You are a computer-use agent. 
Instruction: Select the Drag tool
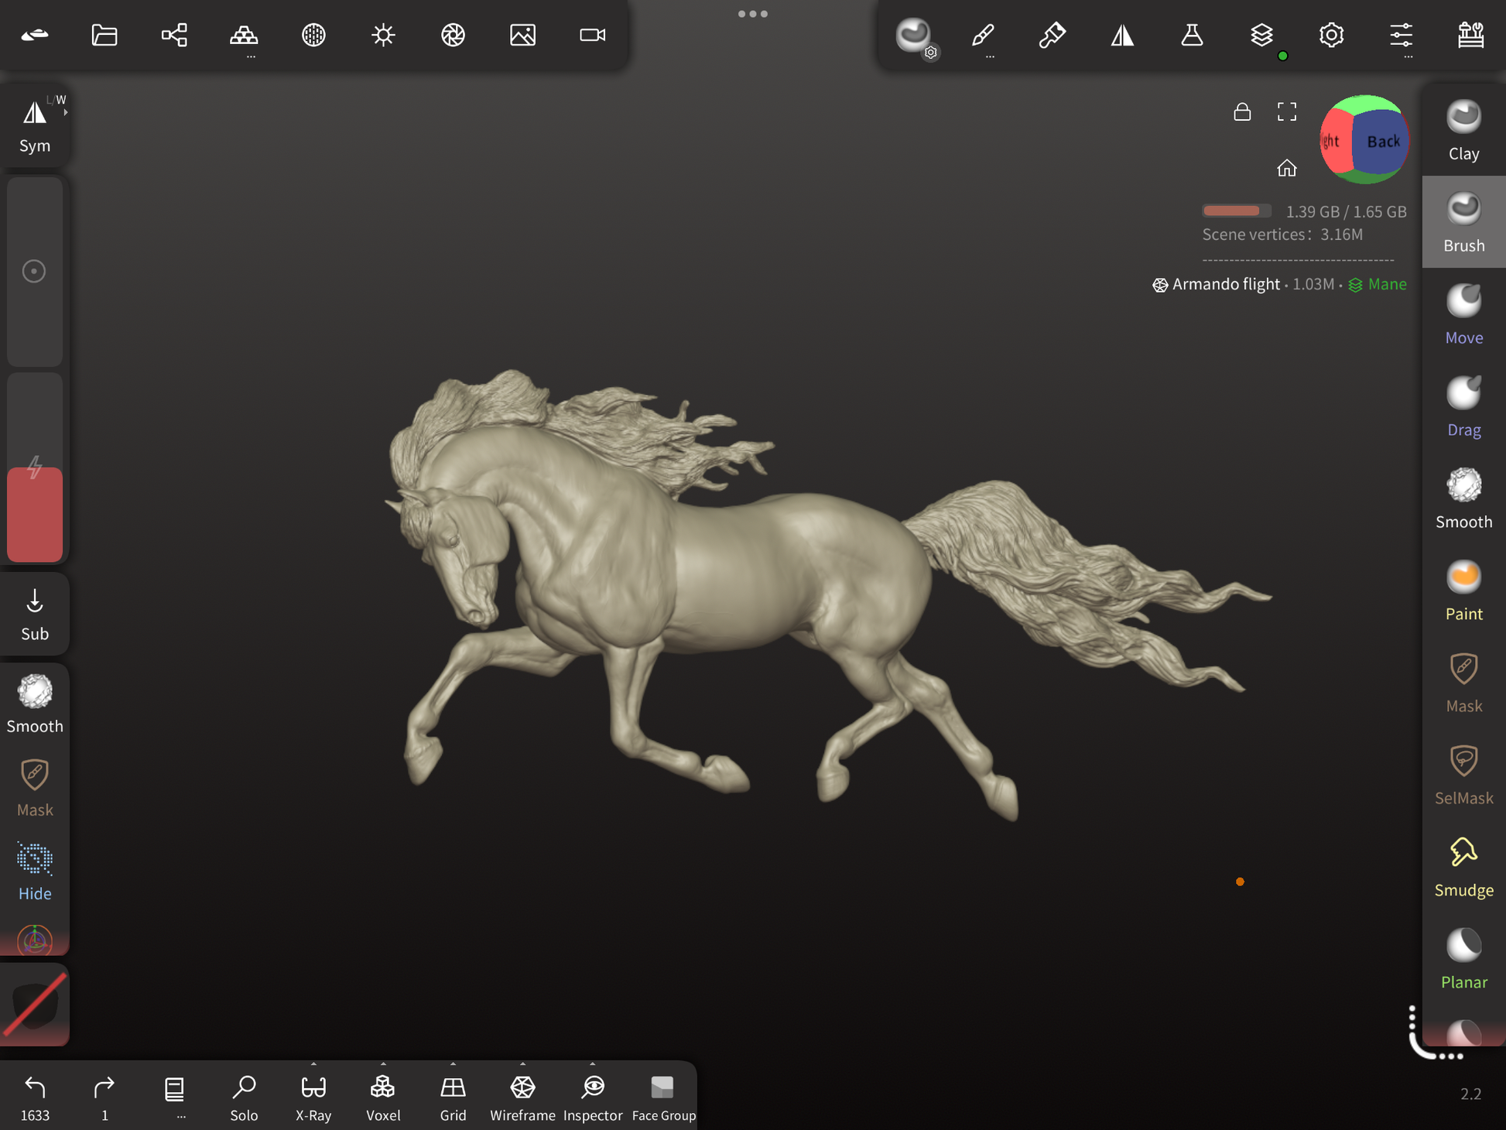(x=1463, y=406)
